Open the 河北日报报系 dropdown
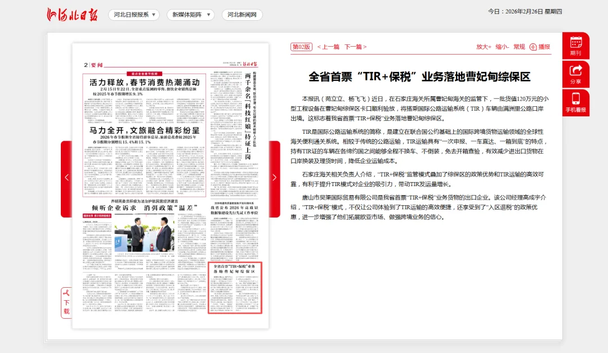The image size is (608, 353). pos(134,15)
